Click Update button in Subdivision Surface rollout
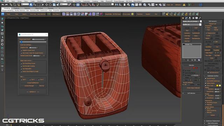This screenshot has height=126, width=224. pos(213,115)
